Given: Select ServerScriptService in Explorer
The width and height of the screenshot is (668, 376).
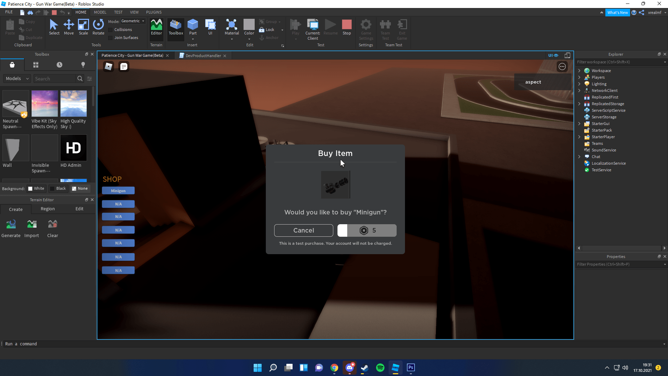Looking at the screenshot, I should click(609, 110).
